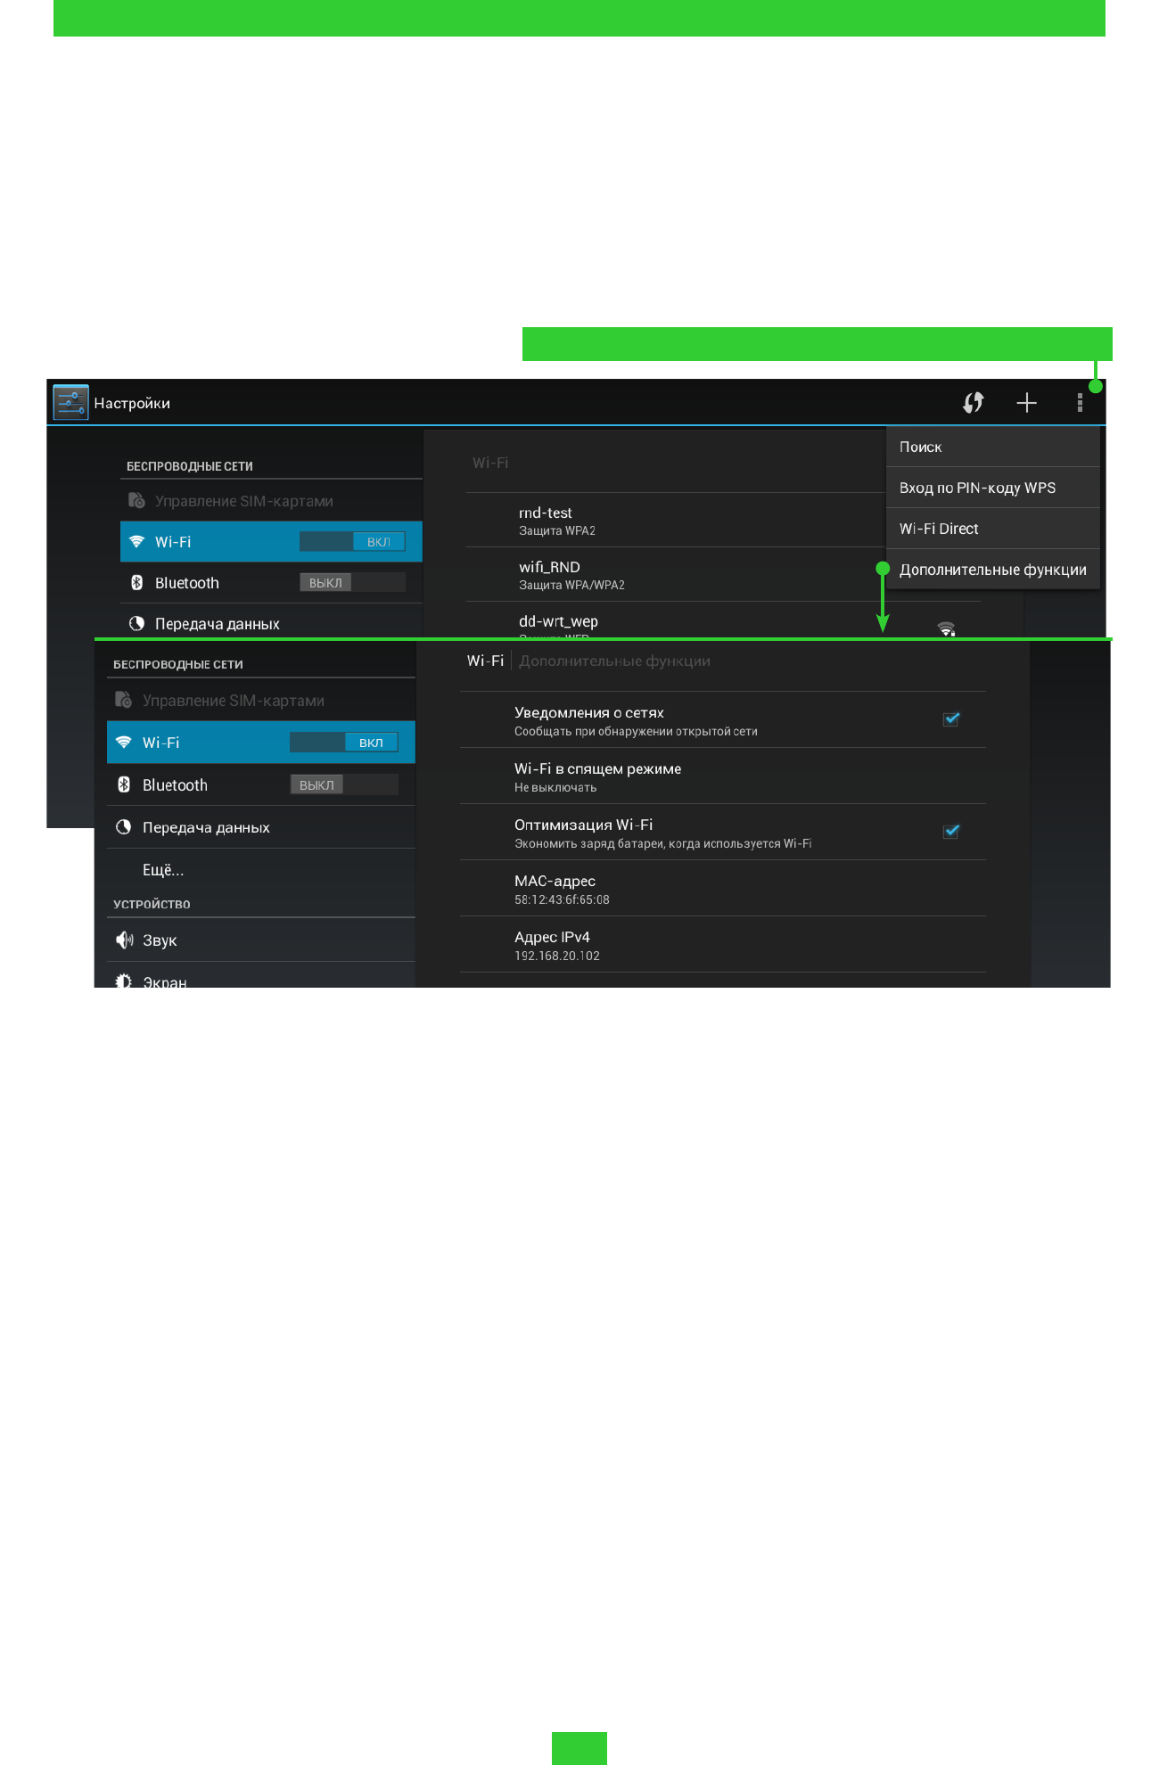Expand the Ещё... wireless settings entry

pos(164,870)
